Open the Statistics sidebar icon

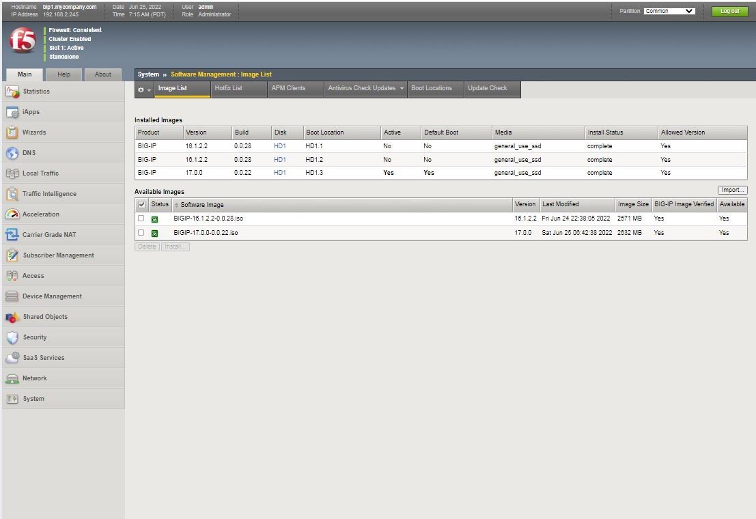coord(12,91)
